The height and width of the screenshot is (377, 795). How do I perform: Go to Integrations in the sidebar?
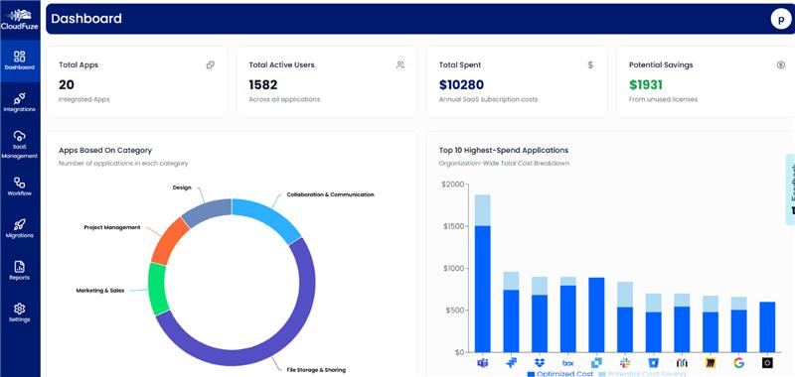coord(20,103)
